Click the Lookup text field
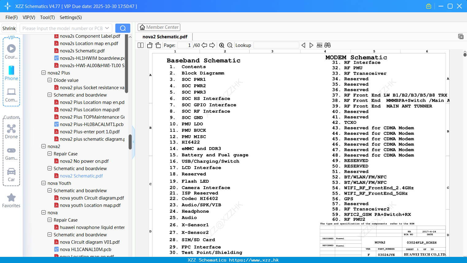The image size is (467, 263). pos(276,45)
